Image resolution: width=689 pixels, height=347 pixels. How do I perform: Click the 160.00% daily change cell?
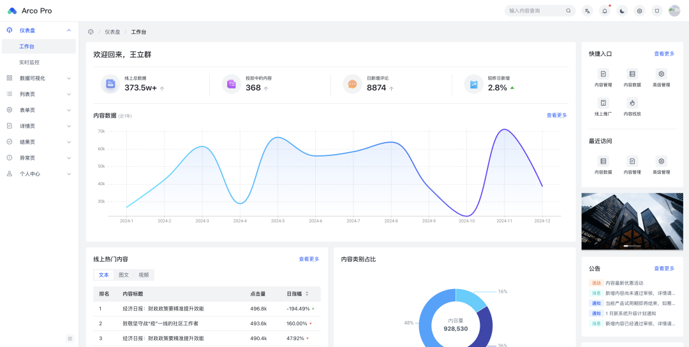(x=297, y=323)
